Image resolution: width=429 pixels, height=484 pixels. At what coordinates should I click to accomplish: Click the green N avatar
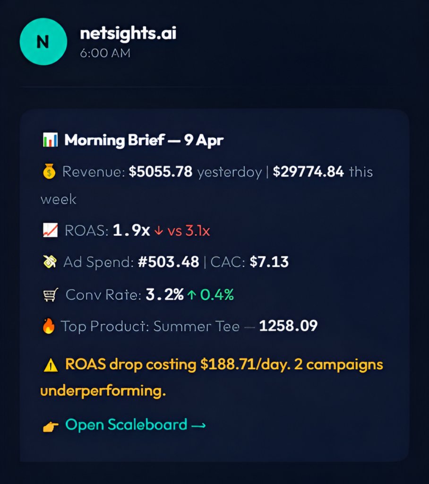[43, 42]
